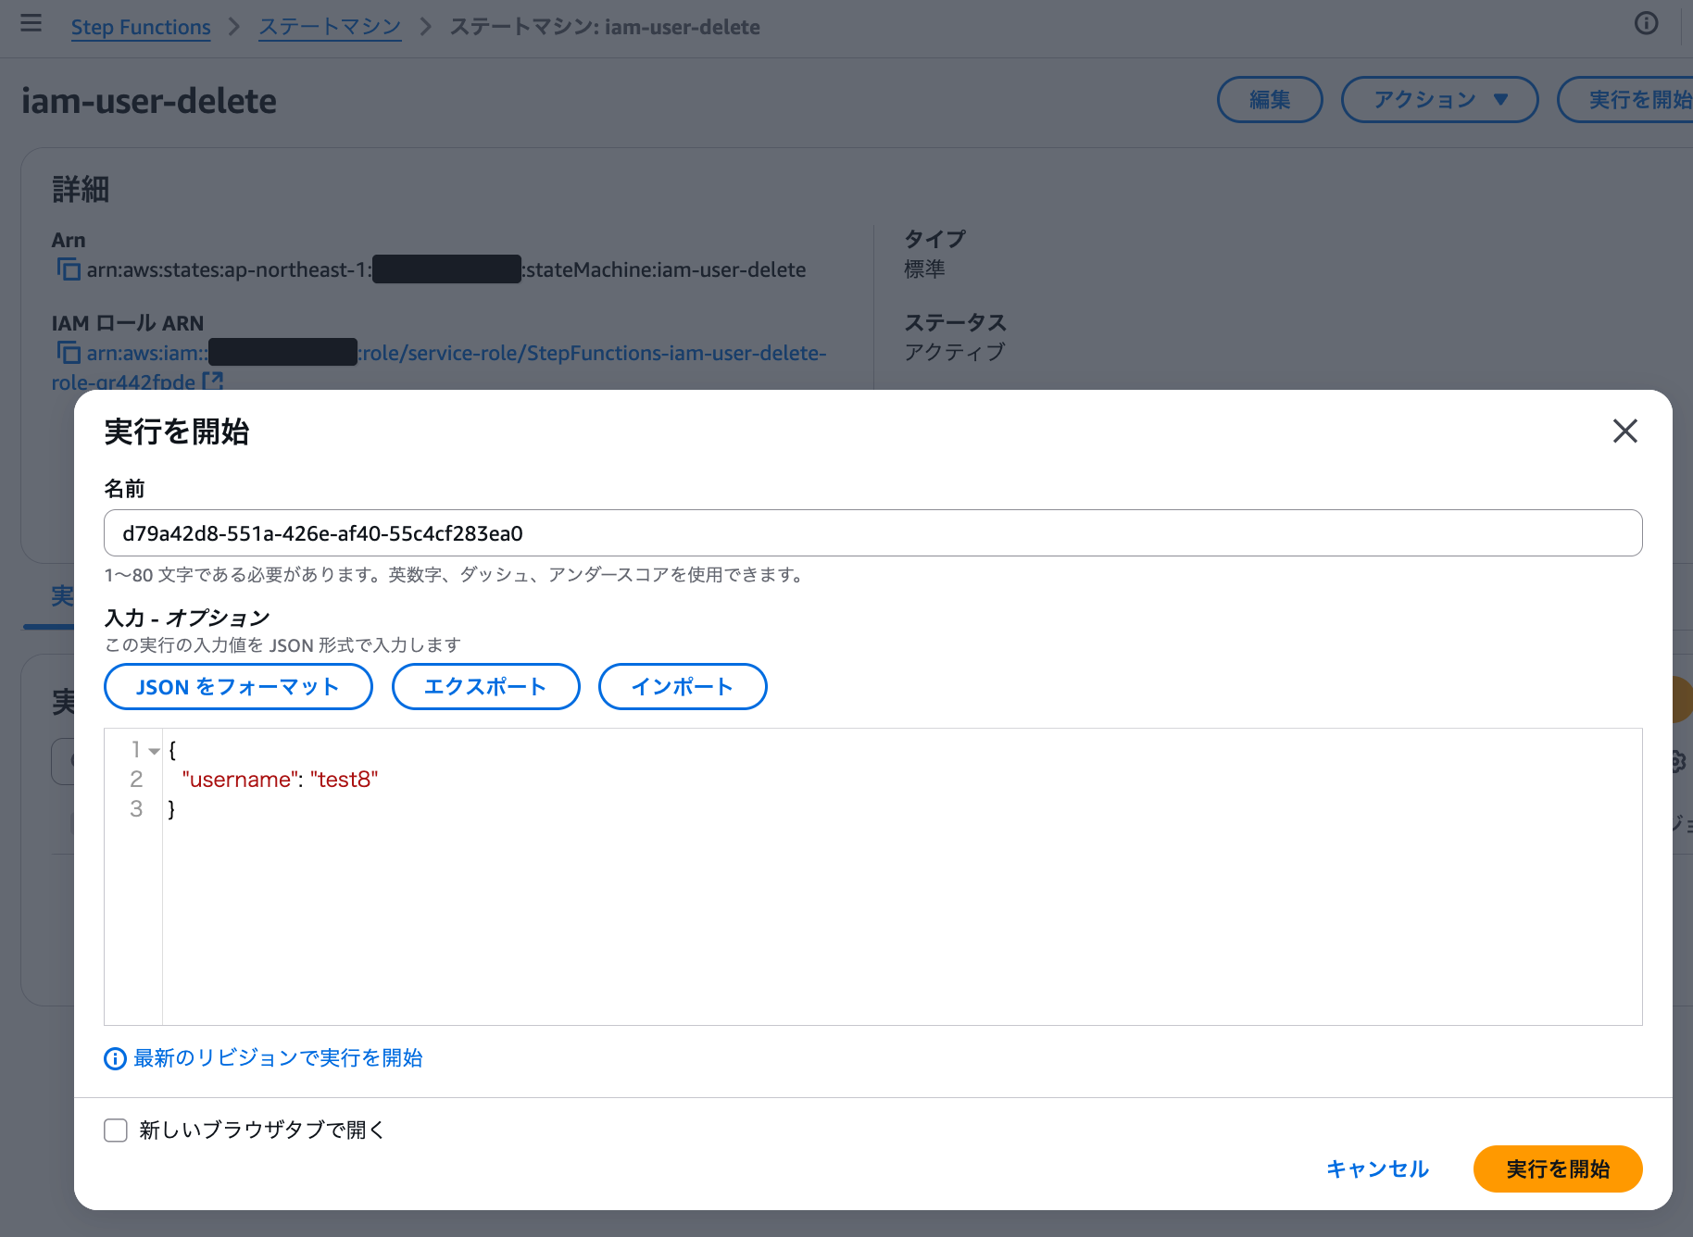Open the hamburger navigation menu
The height and width of the screenshot is (1237, 1693).
[x=31, y=23]
